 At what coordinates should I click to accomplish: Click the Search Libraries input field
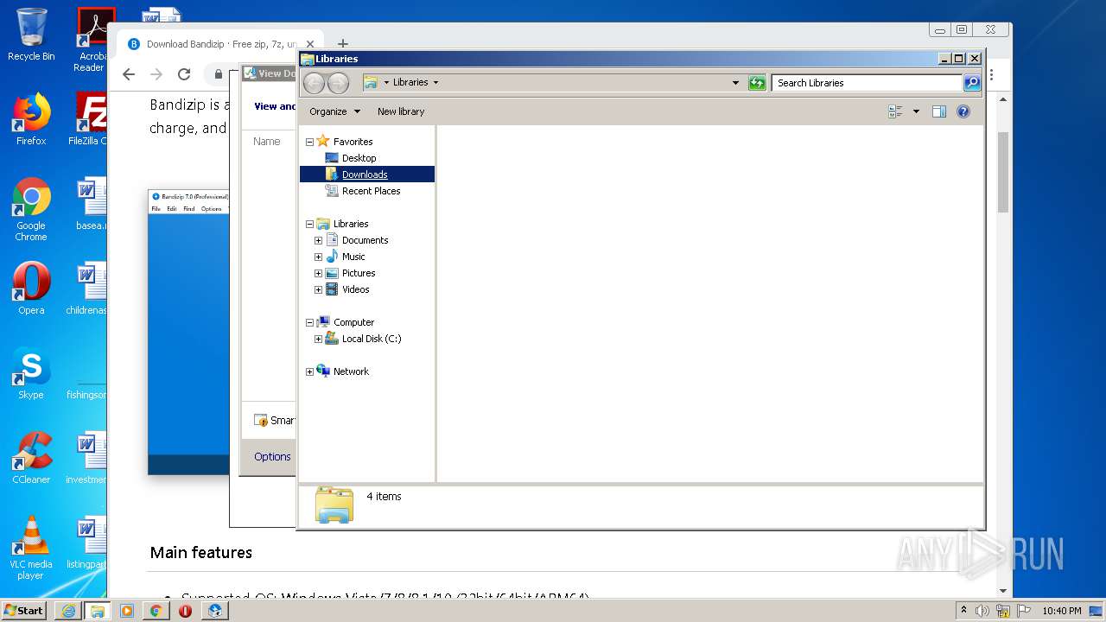click(867, 83)
